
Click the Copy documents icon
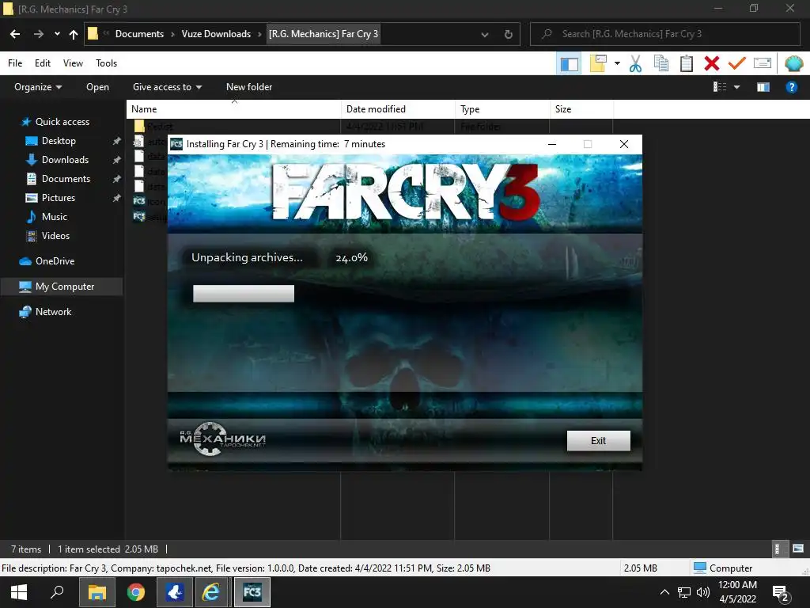[x=660, y=63]
